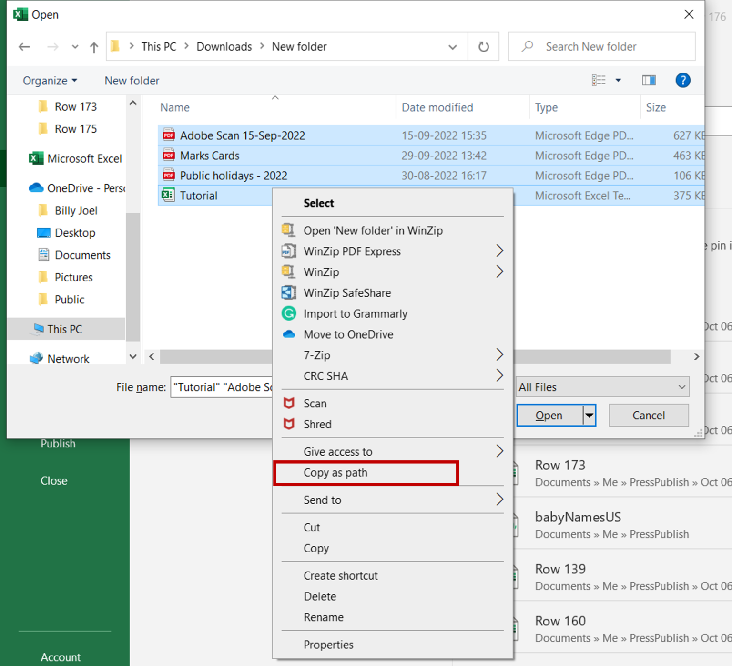Move selected files to OneDrive
This screenshot has width=732, height=666.
pyautogui.click(x=348, y=334)
